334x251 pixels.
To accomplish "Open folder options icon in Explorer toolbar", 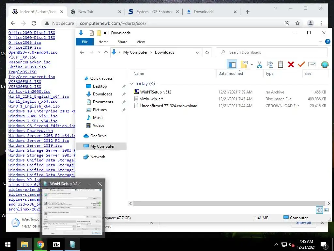I will [244, 64].
